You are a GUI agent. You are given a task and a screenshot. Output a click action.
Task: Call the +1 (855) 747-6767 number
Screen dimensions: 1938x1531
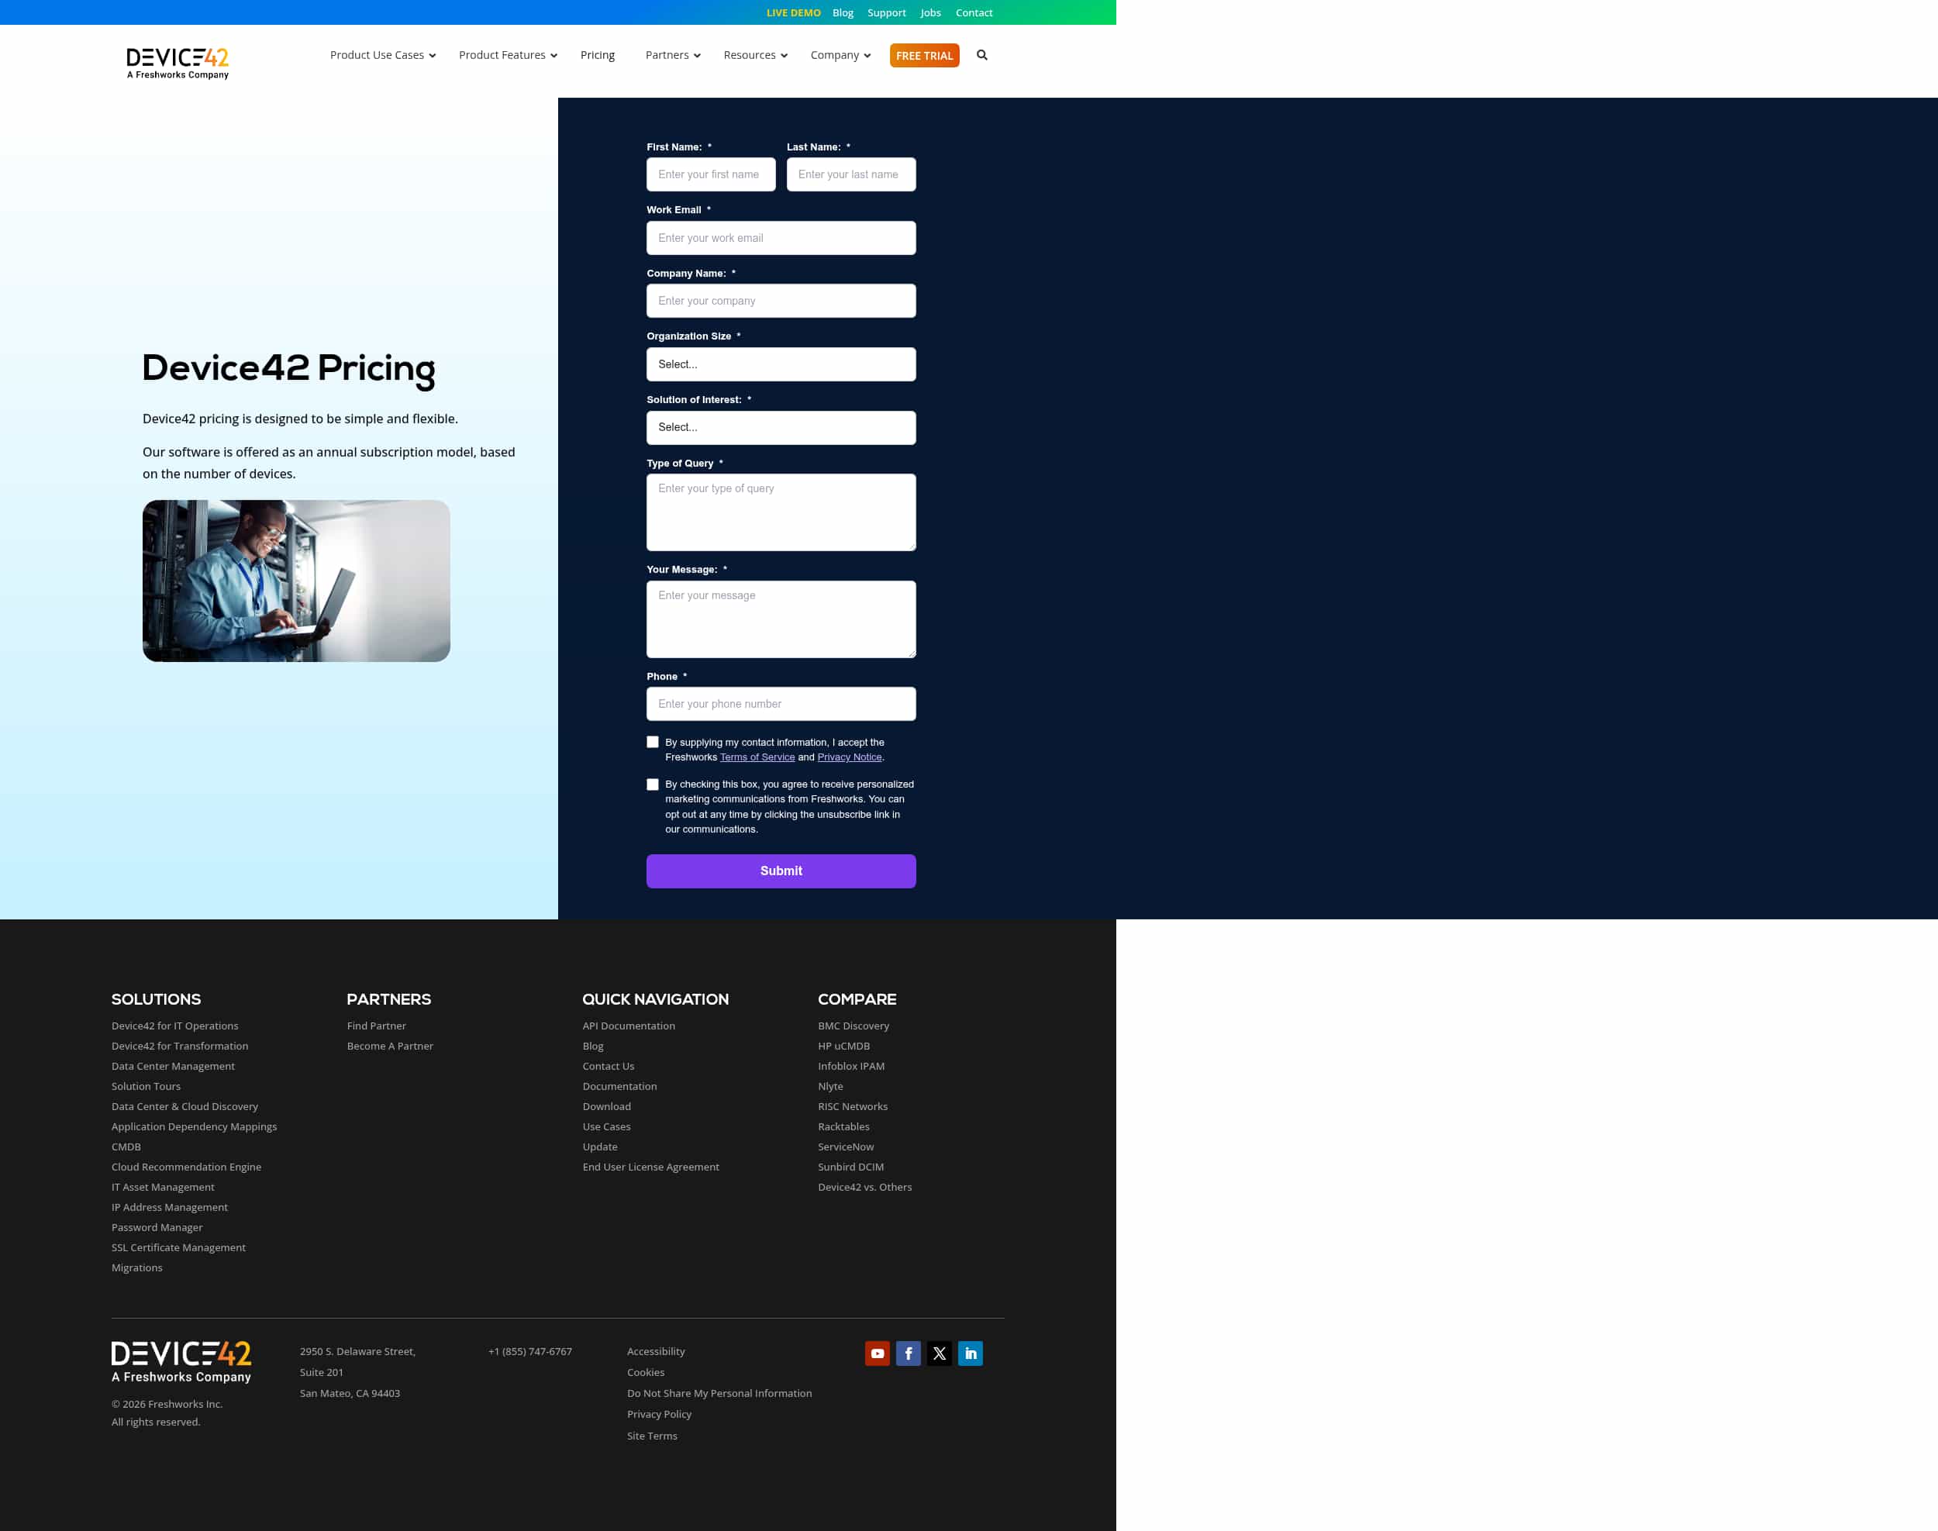pos(529,1351)
